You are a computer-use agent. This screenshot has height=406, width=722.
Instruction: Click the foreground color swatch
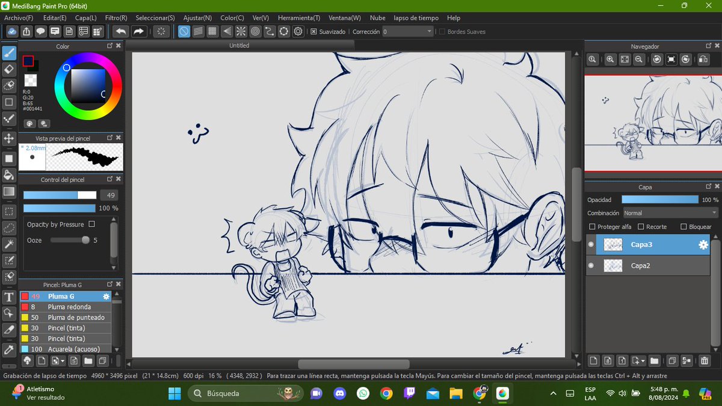28,61
